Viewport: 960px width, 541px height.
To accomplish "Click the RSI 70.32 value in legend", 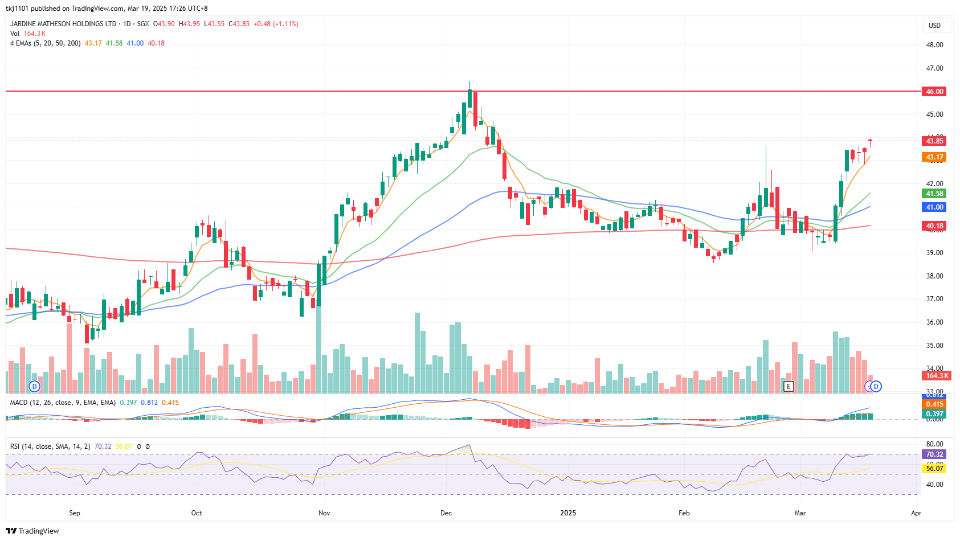I will tap(103, 446).
